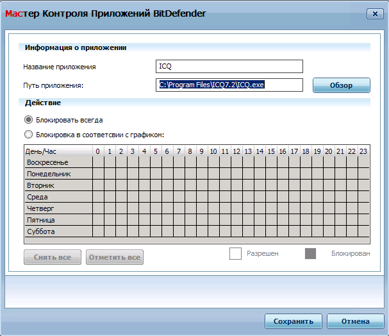Click the Разрешен legend label
The image size is (389, 336).
click(263, 253)
